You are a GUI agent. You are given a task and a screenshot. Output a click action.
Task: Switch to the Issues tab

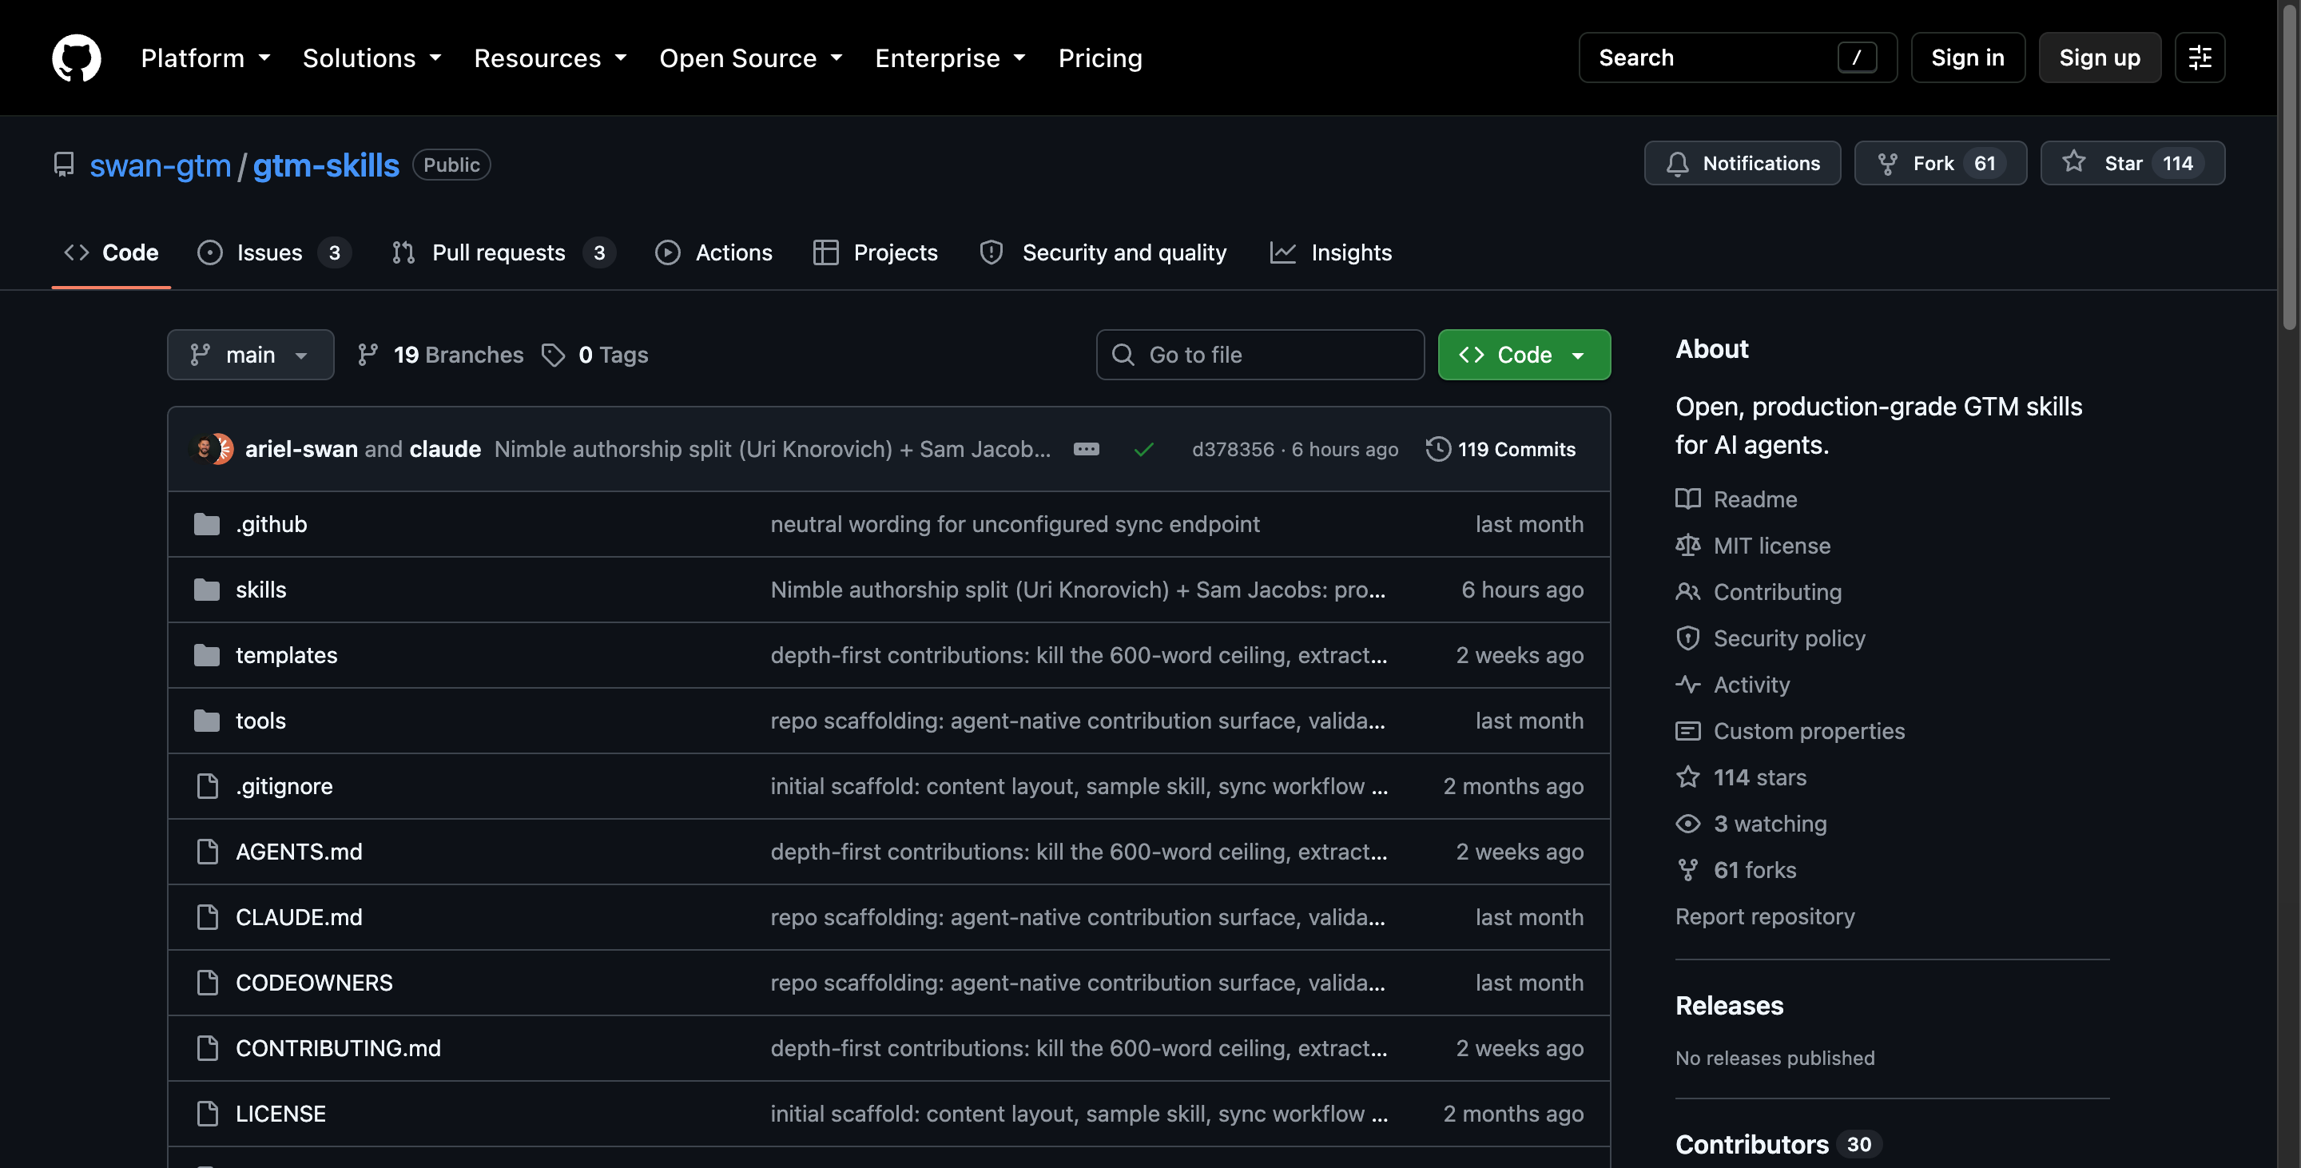tap(273, 252)
